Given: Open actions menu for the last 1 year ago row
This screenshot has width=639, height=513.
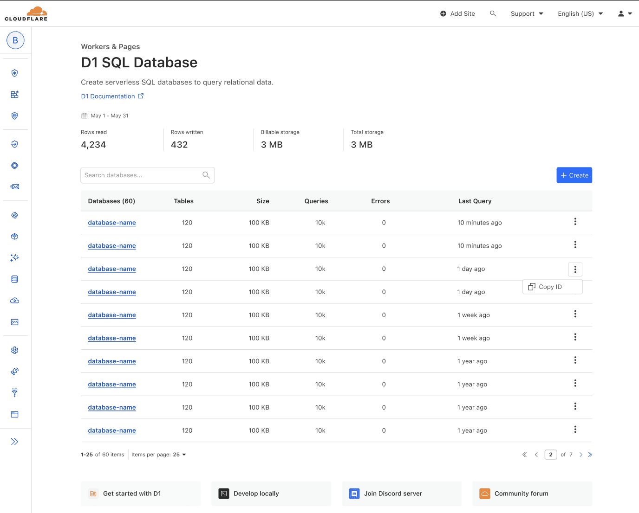Looking at the screenshot, I should click(575, 430).
